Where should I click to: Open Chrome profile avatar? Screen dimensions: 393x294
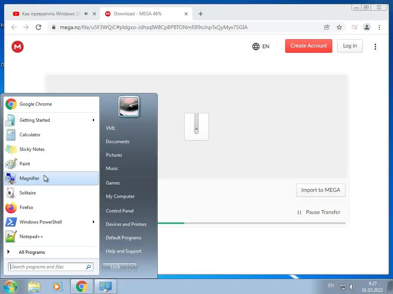point(367,27)
